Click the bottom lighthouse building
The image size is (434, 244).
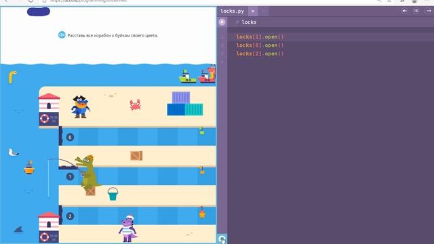click(49, 228)
